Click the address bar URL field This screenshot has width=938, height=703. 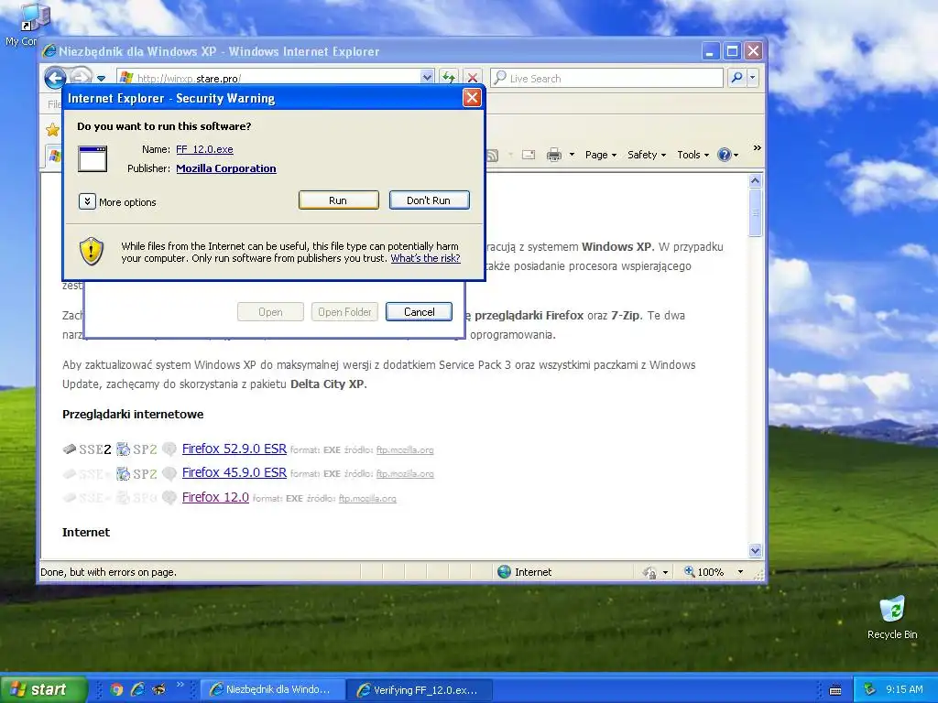[277, 79]
